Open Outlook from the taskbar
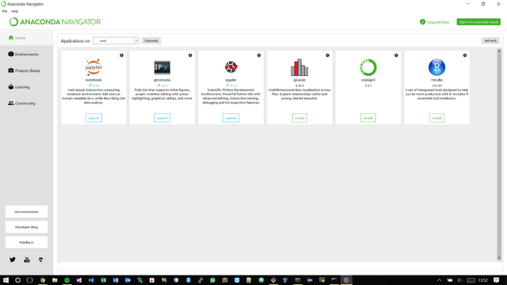This screenshot has height=285, width=507. [x=128, y=280]
